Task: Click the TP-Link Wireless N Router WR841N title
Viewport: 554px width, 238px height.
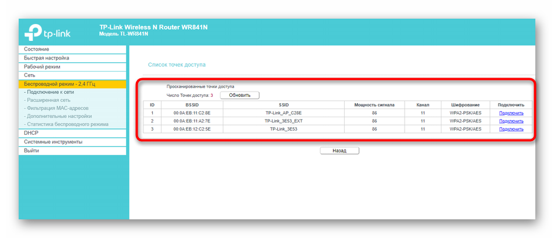Action: 153,27
